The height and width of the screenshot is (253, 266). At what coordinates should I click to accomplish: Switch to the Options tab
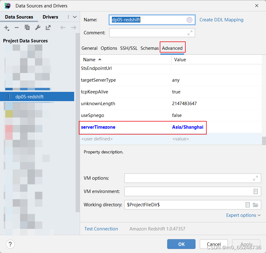click(x=109, y=48)
